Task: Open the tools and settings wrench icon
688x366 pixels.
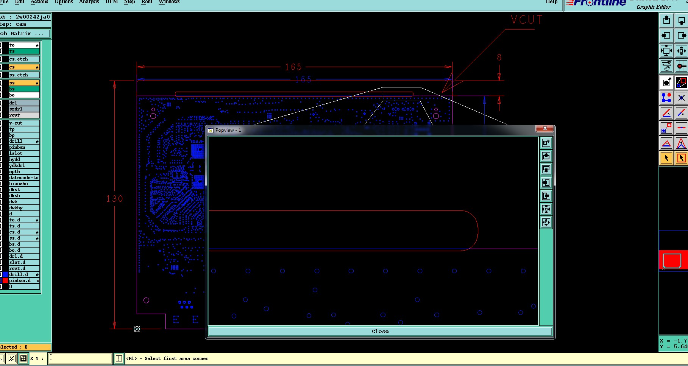Action: 666,66
